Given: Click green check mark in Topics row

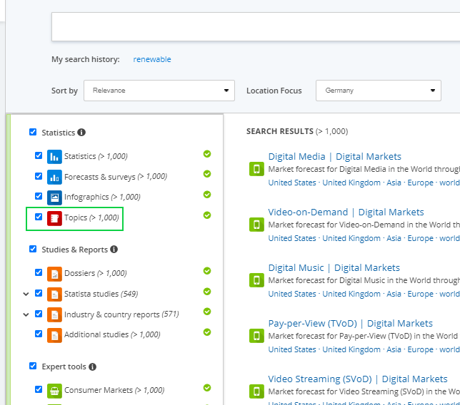Looking at the screenshot, I should pos(207,215).
